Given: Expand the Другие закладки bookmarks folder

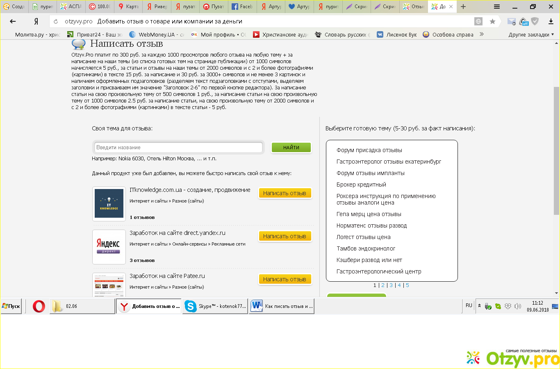Looking at the screenshot, I should [531, 34].
